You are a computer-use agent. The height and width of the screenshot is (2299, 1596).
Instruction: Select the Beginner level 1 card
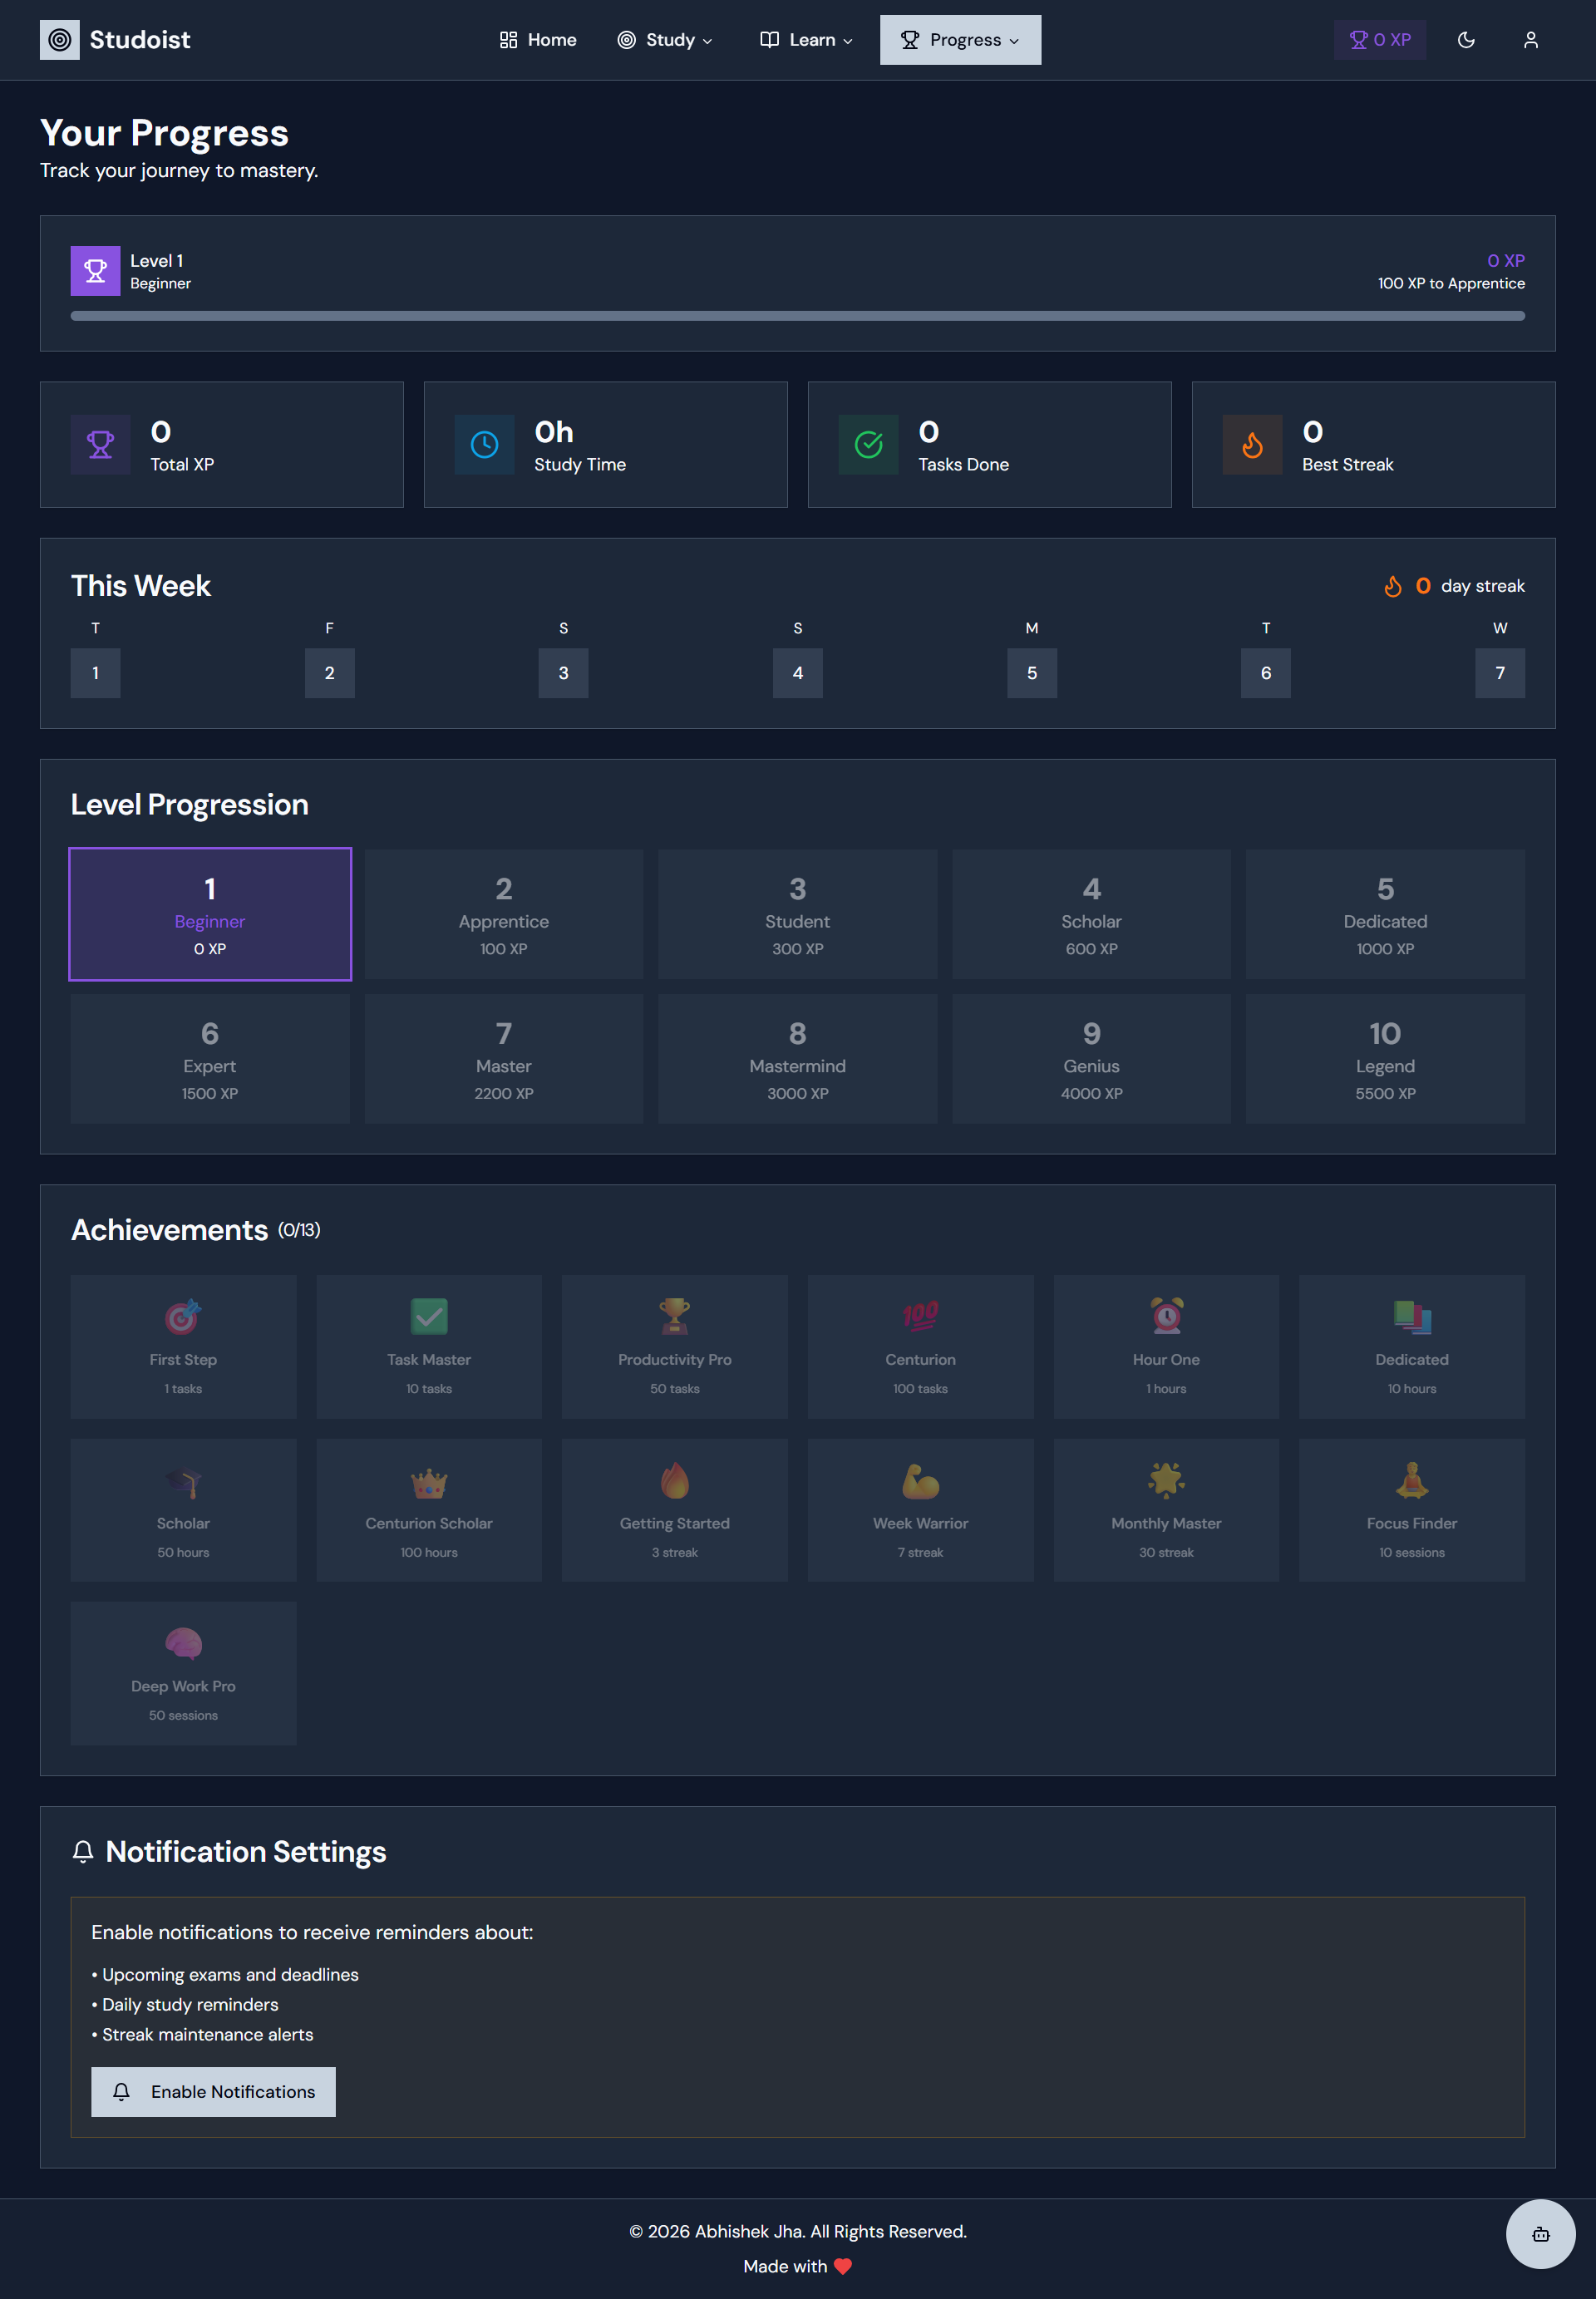click(210, 914)
